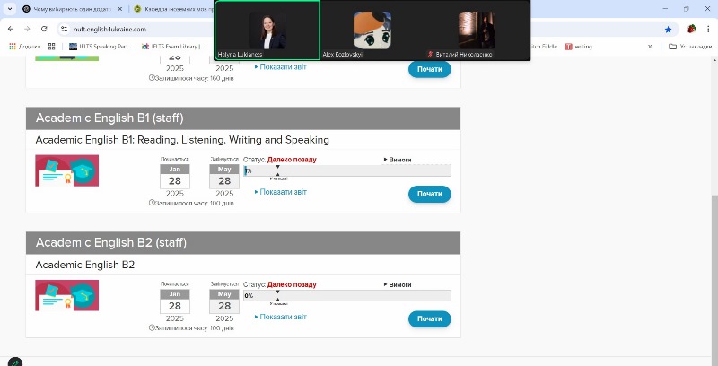View site information icon in address bar
Screen dimensions: 718x366
65,30
